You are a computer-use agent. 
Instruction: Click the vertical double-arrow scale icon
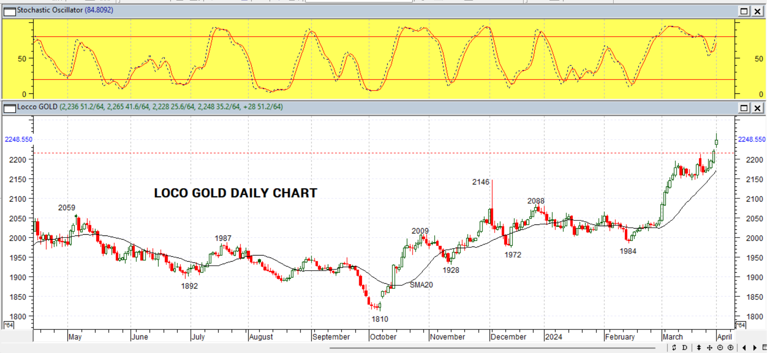[x=699, y=348]
